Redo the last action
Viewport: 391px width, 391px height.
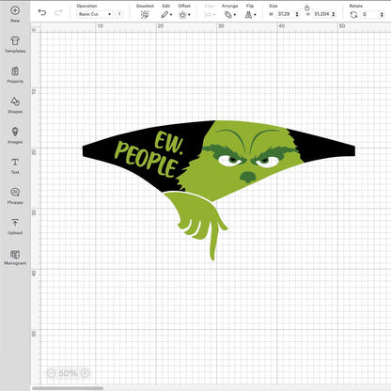(x=58, y=12)
